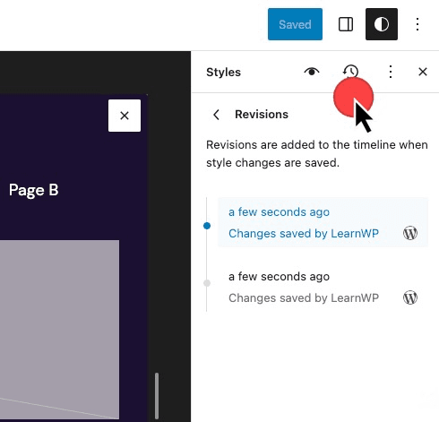Click the Revisions description text

317,154
